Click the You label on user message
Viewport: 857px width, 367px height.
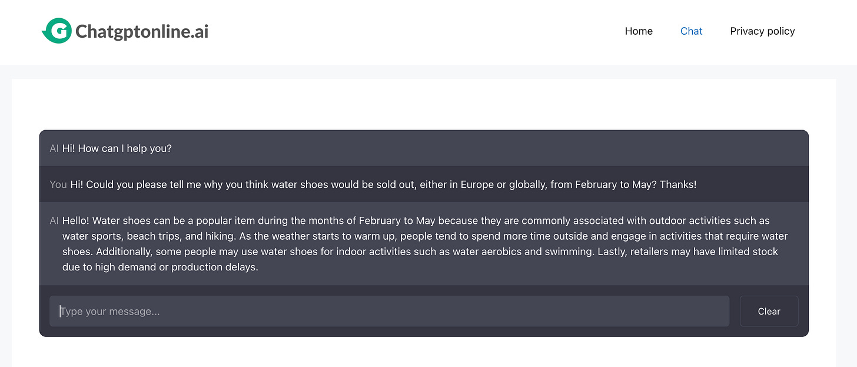[58, 184]
